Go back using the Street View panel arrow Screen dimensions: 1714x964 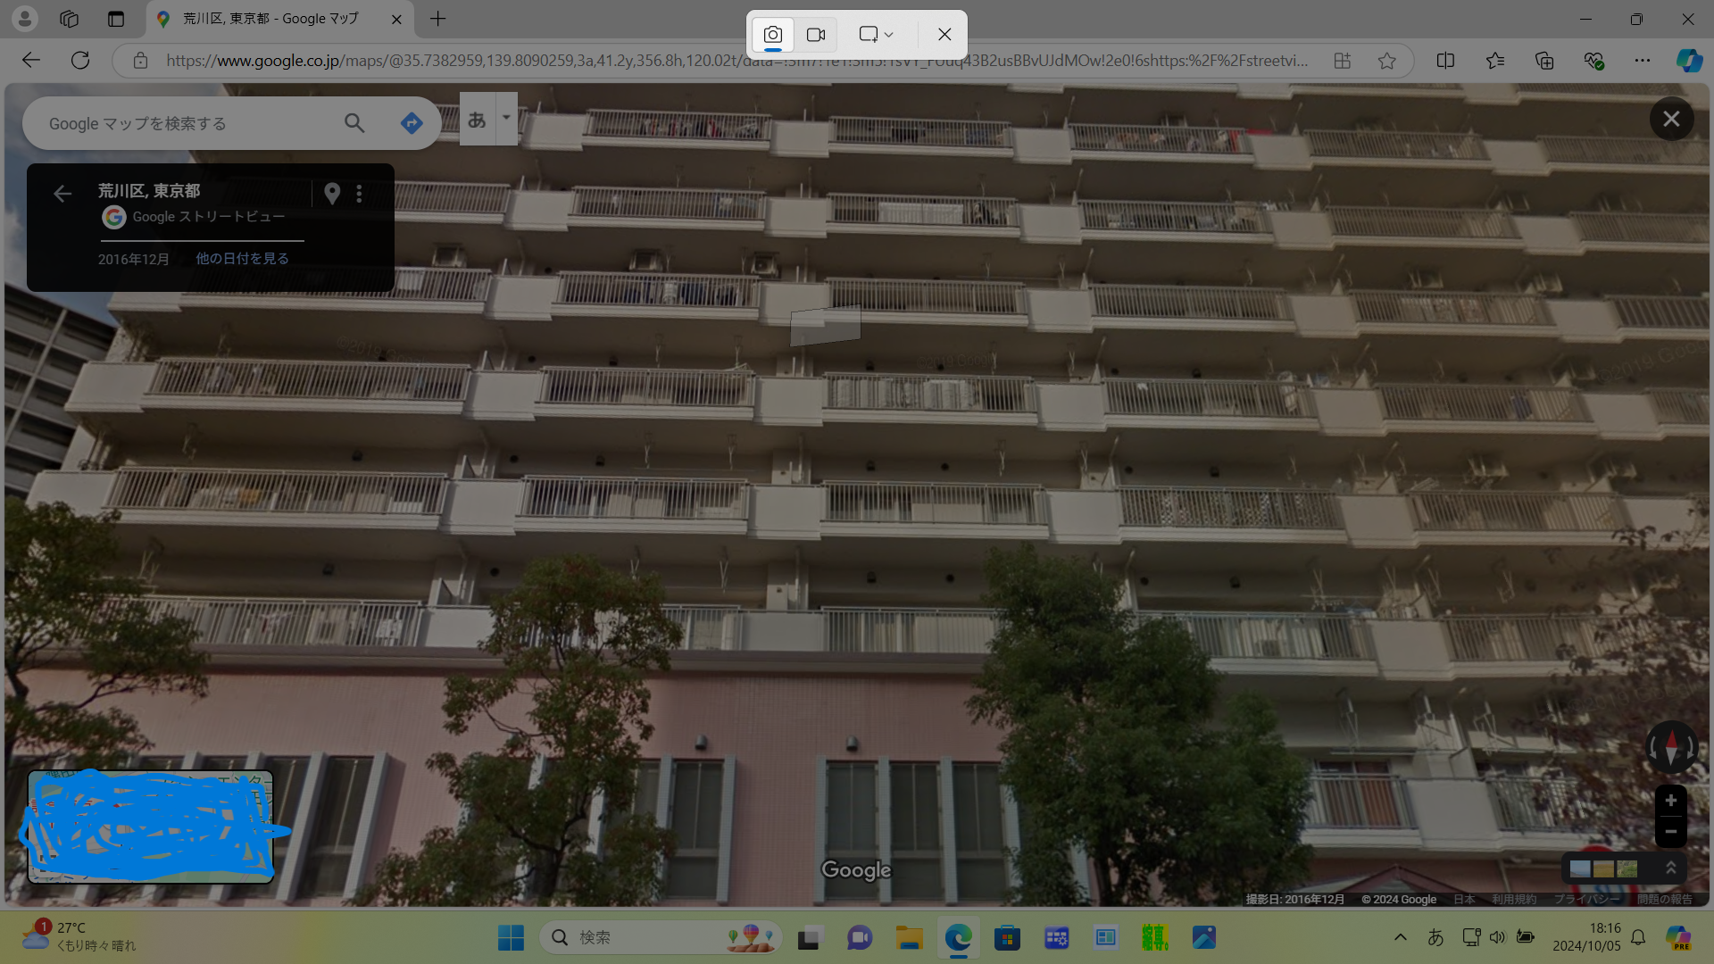click(x=62, y=193)
